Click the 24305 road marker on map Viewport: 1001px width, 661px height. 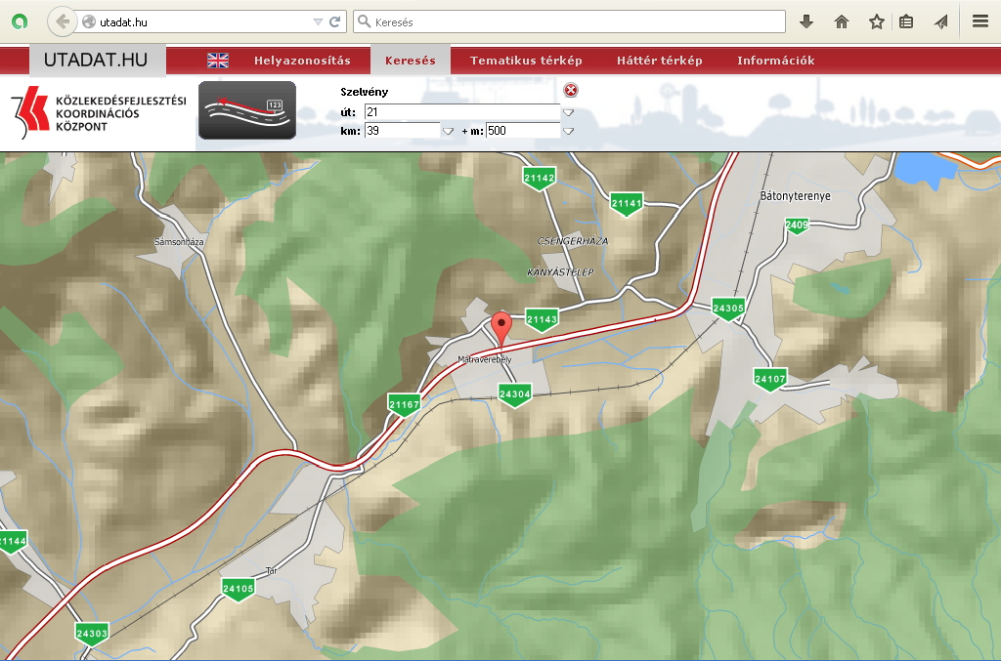coord(729,309)
